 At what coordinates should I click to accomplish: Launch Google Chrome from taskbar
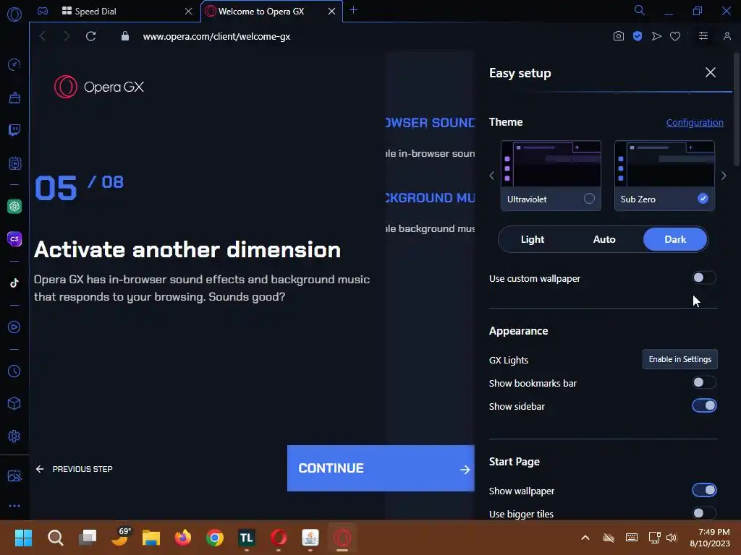point(214,538)
